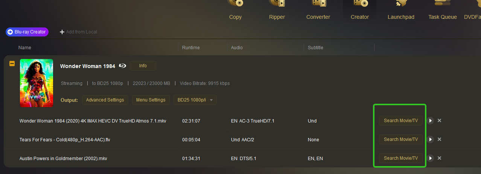Click the Name column header
The width and height of the screenshot is (481, 174).
25,48
